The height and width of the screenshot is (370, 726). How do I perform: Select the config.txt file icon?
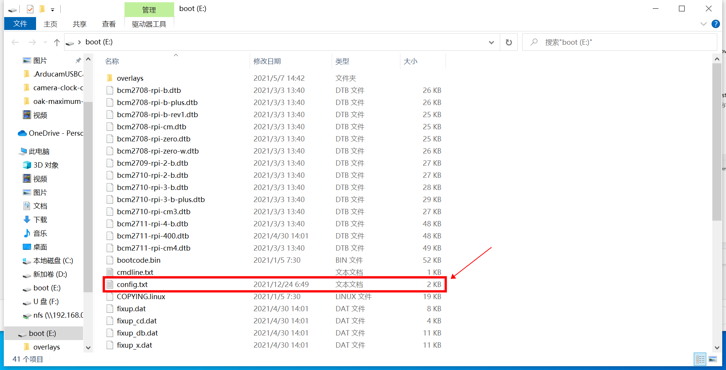pyautogui.click(x=110, y=284)
